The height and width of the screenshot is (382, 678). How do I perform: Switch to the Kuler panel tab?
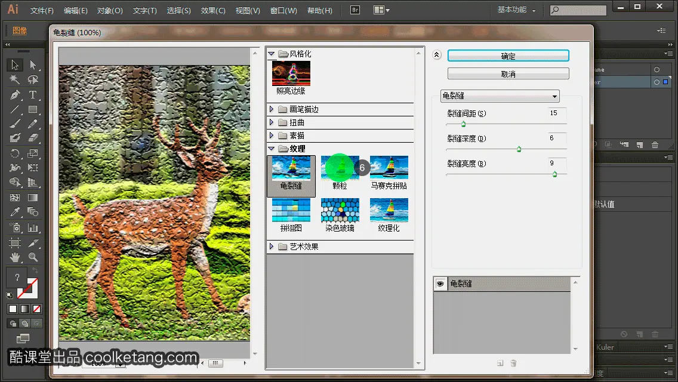point(605,347)
